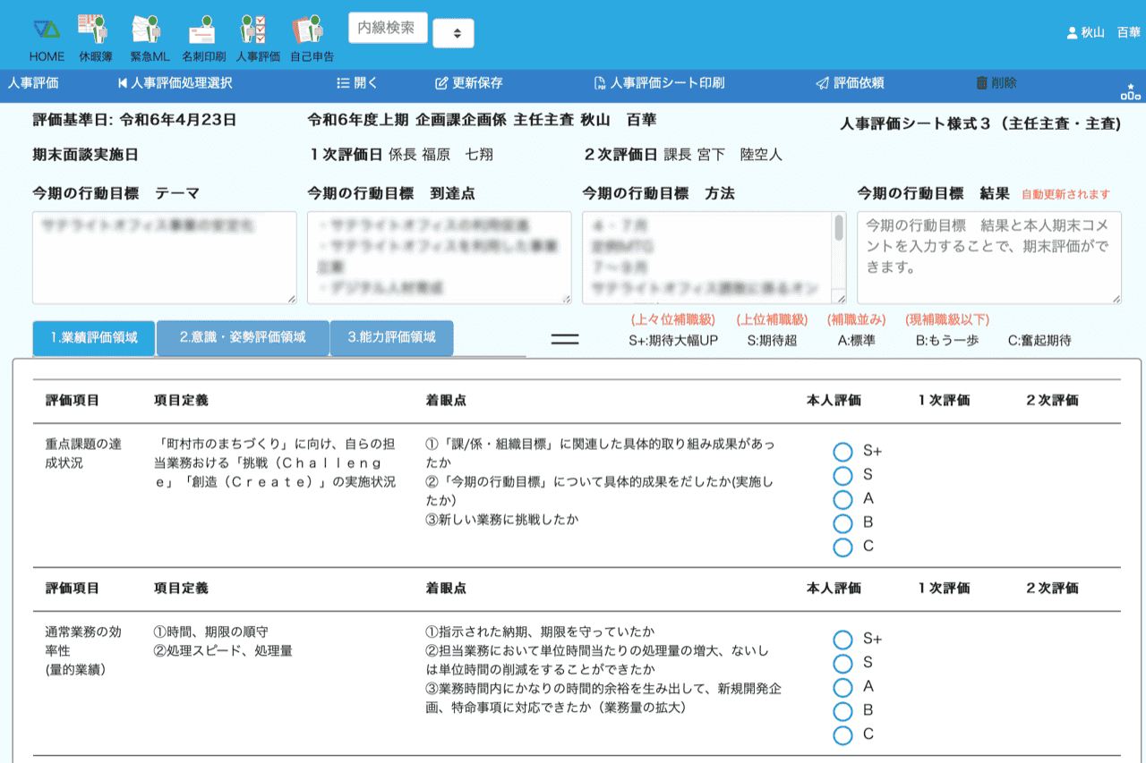Open the dropdown next to 内線検索
This screenshot has height=763, width=1146.
[453, 33]
